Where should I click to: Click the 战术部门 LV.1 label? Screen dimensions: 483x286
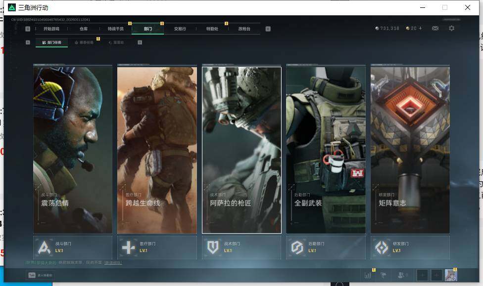pyautogui.click(x=228, y=250)
